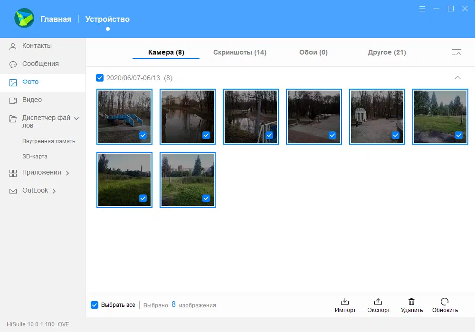Open the hamburger menu in the title bar
The image size is (475, 332).
point(422,9)
